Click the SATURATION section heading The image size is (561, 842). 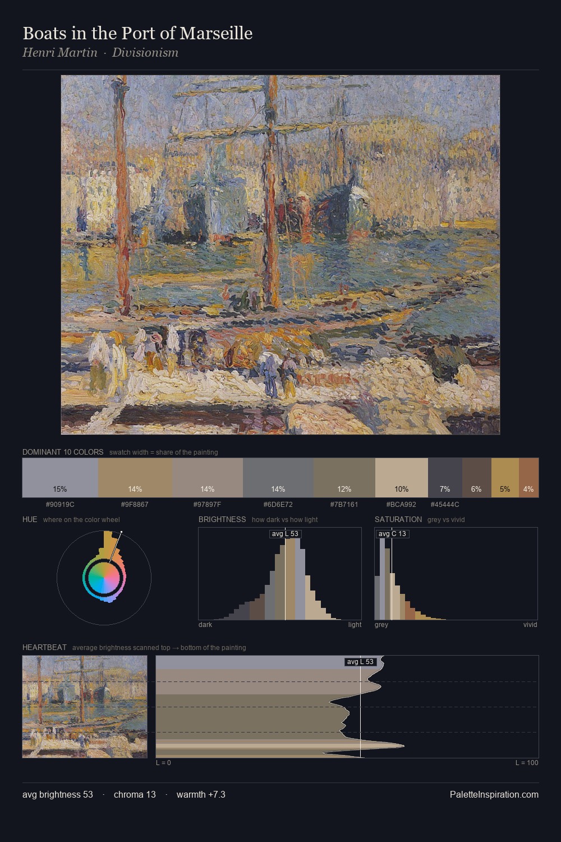(398, 519)
